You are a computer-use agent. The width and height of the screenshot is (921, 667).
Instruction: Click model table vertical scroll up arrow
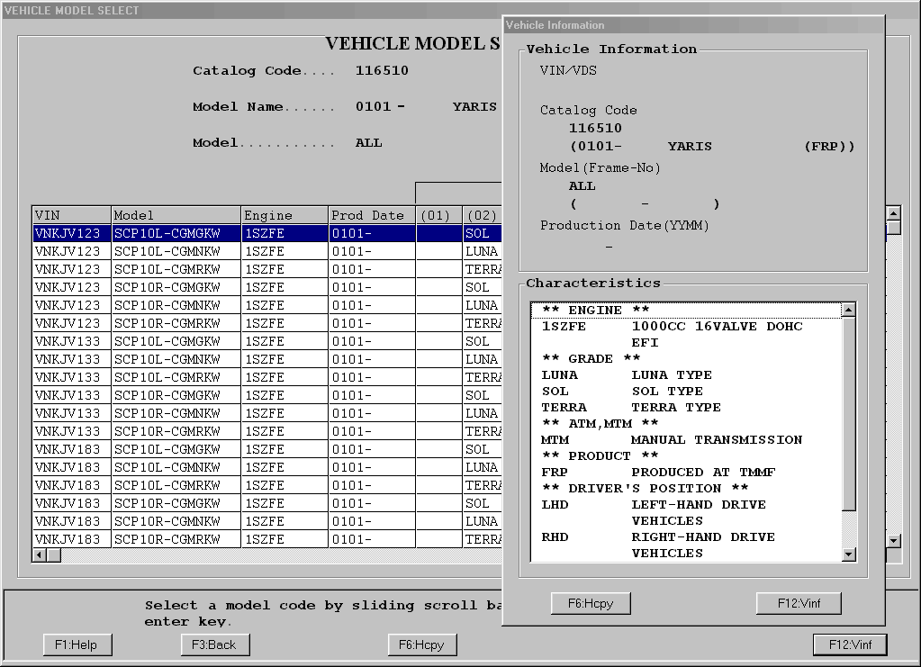tap(893, 213)
